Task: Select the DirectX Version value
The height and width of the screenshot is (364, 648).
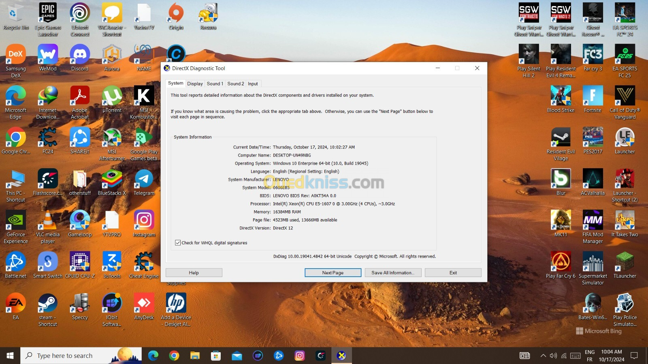Action: (x=283, y=228)
